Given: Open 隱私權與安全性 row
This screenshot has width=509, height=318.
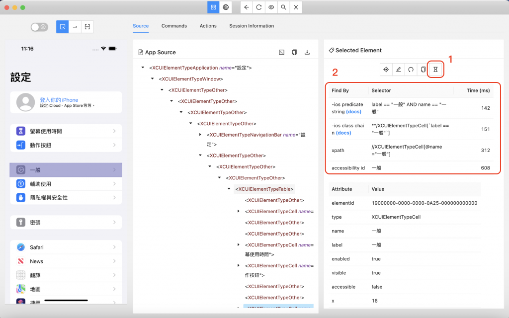Looking at the screenshot, I should [66, 197].
